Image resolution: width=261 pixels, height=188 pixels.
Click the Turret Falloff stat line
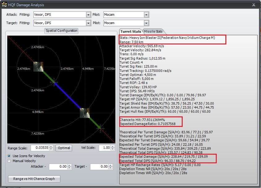(x=137, y=79)
